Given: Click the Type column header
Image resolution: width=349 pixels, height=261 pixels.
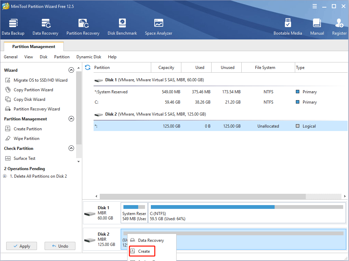Looking at the screenshot, I should [321, 68].
